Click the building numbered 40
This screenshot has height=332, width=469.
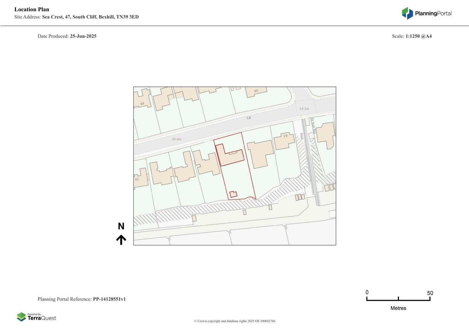click(x=256, y=91)
